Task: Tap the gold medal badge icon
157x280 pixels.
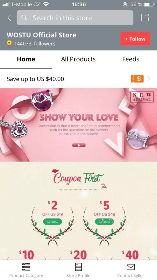Action: pos(9,43)
